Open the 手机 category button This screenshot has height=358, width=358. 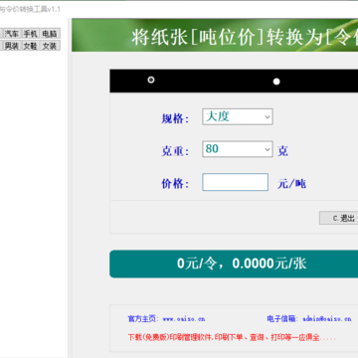[x=31, y=34]
